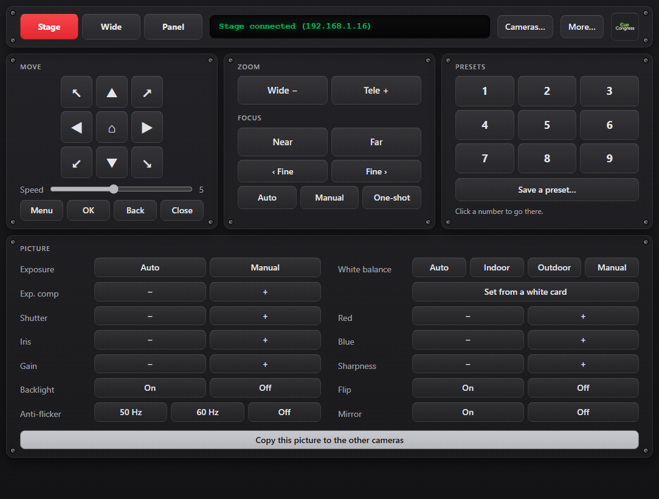Recall preset 9
659x499 pixels.
coord(609,159)
